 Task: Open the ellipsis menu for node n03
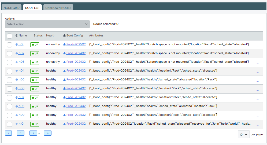click(257, 64)
